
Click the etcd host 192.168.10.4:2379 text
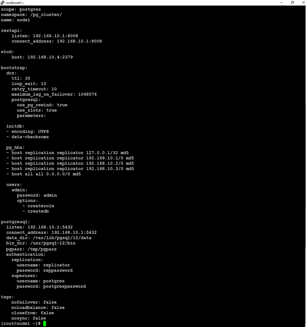coord(50,57)
